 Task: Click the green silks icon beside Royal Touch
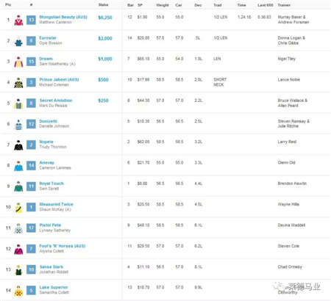pos(18,186)
